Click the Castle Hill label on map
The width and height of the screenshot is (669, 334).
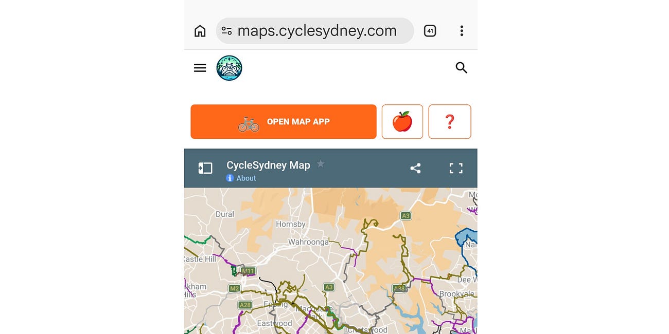point(201,259)
